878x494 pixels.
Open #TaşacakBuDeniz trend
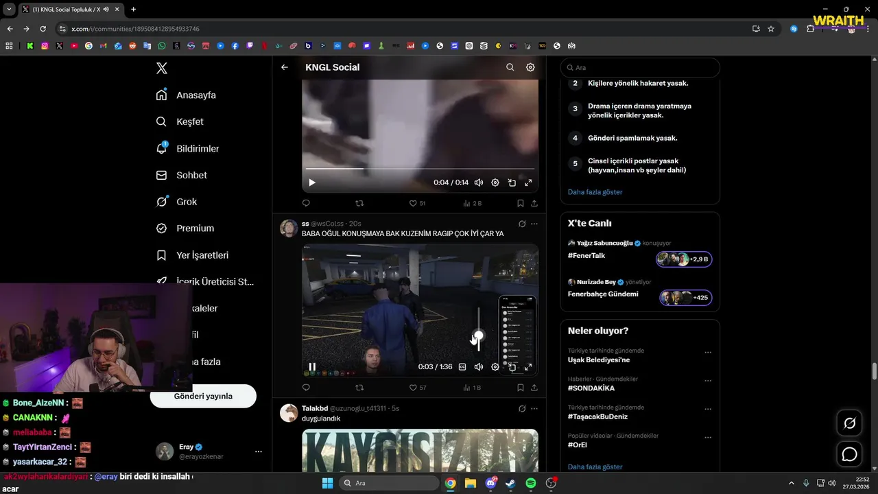tap(597, 416)
